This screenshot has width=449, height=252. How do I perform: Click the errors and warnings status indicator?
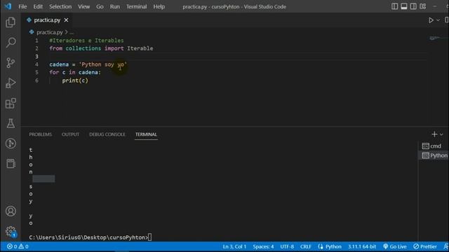18,246
